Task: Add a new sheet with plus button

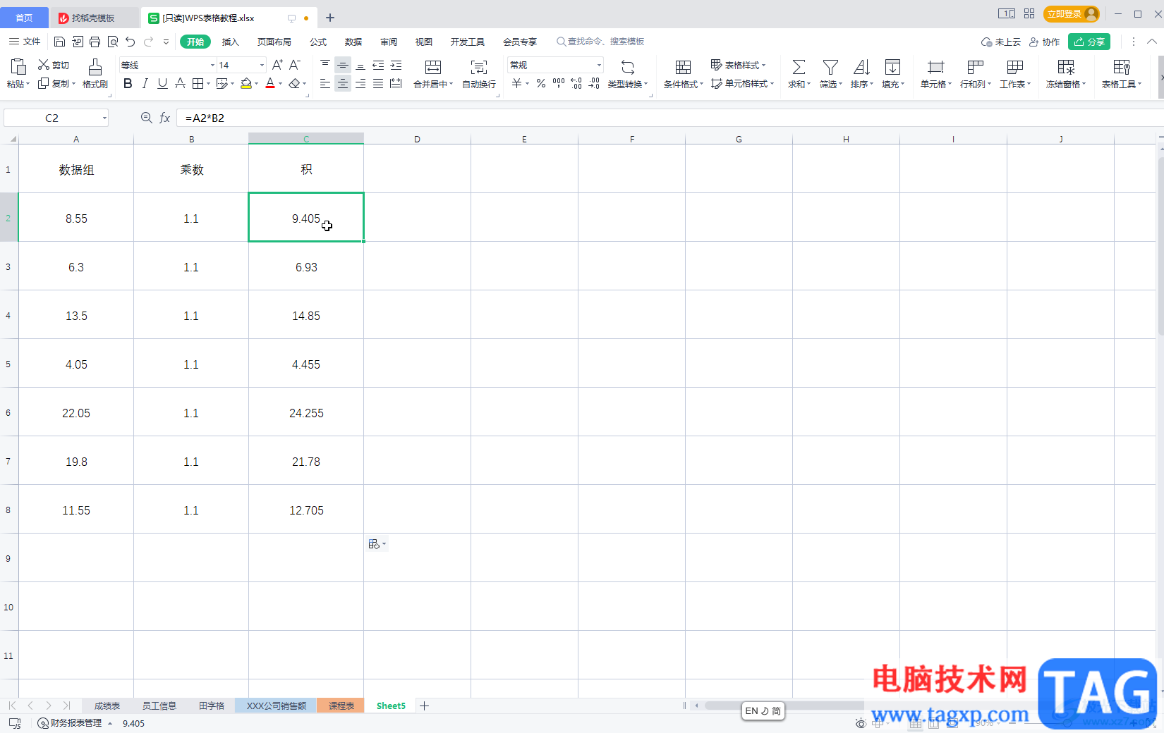Action: [424, 706]
